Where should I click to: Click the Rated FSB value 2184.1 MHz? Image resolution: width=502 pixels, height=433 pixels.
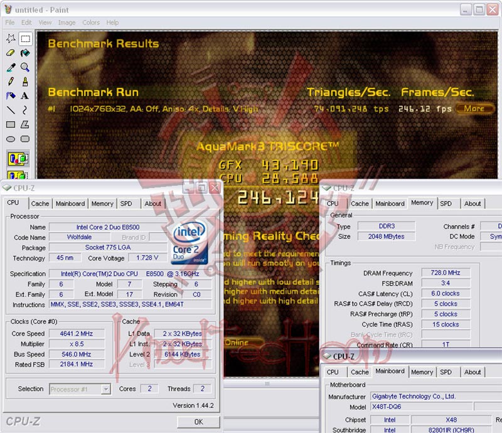[x=77, y=364]
